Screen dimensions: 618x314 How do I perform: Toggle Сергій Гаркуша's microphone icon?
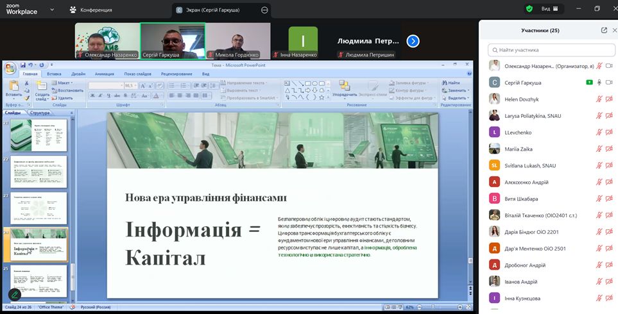(x=599, y=82)
